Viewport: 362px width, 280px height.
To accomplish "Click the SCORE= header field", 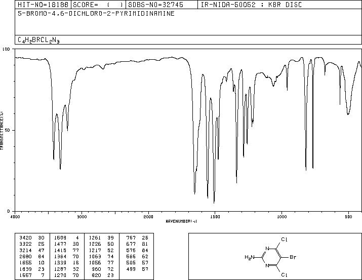I will point(98,5).
